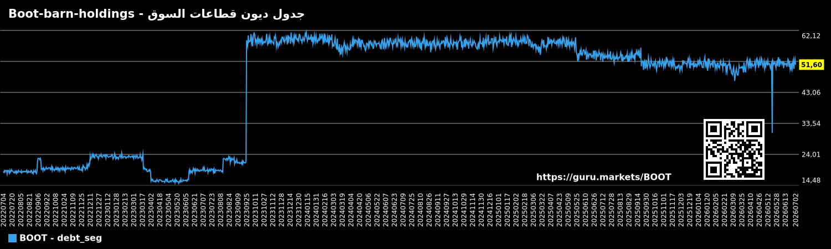
Task: Select the 20250423 date label
Action: [560, 209]
